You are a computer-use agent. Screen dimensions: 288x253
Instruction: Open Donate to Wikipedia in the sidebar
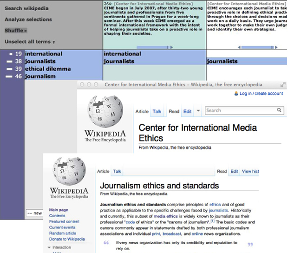tap(67, 239)
